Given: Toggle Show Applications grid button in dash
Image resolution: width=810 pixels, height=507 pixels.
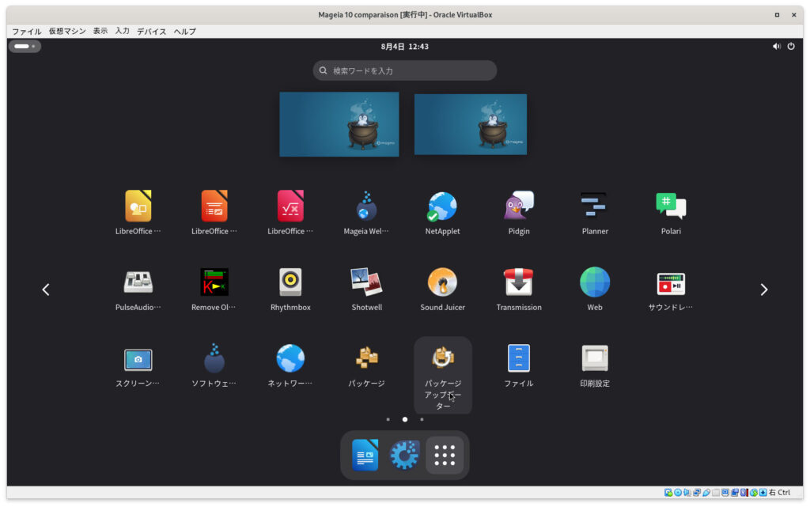Looking at the screenshot, I should pos(445,456).
